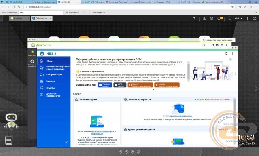This screenshot has width=259, height=156.
Task: Click Очистить все in alert log
Action: [x=223, y=129]
